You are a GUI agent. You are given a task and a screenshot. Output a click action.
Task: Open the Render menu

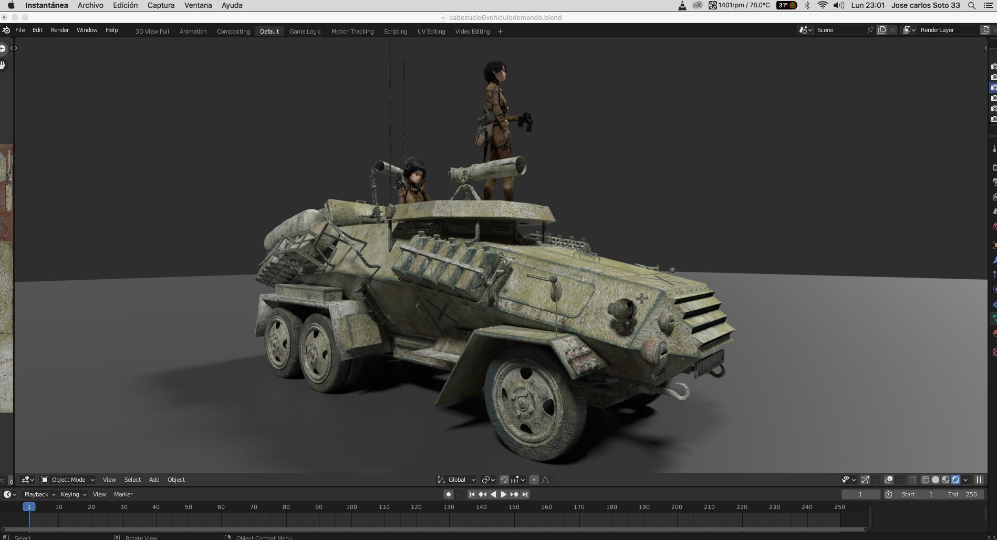click(x=59, y=30)
